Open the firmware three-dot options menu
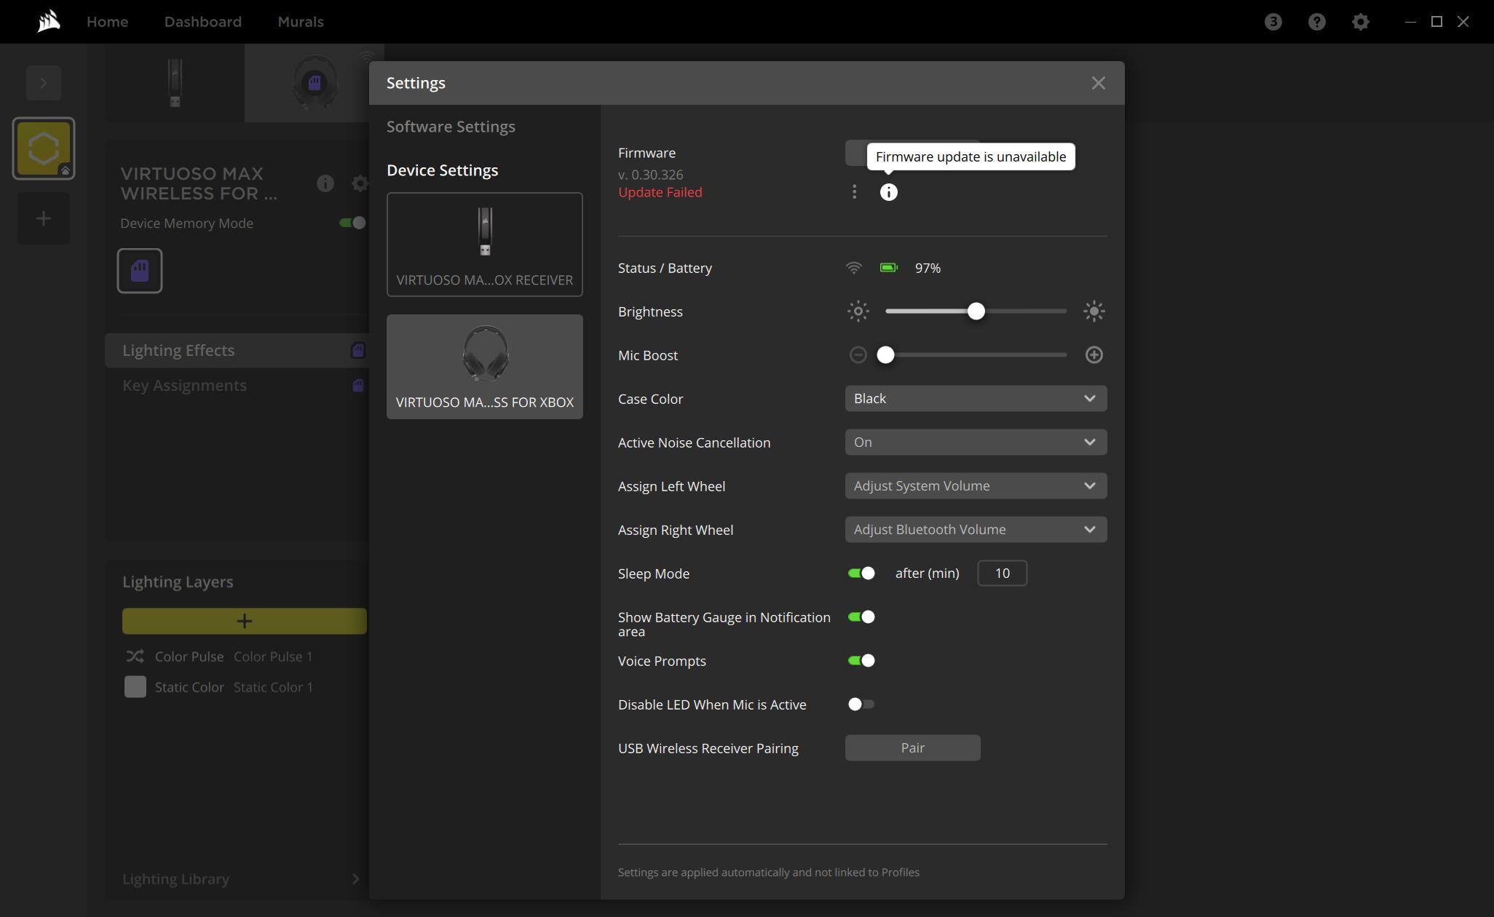This screenshot has height=917, width=1494. (x=854, y=192)
